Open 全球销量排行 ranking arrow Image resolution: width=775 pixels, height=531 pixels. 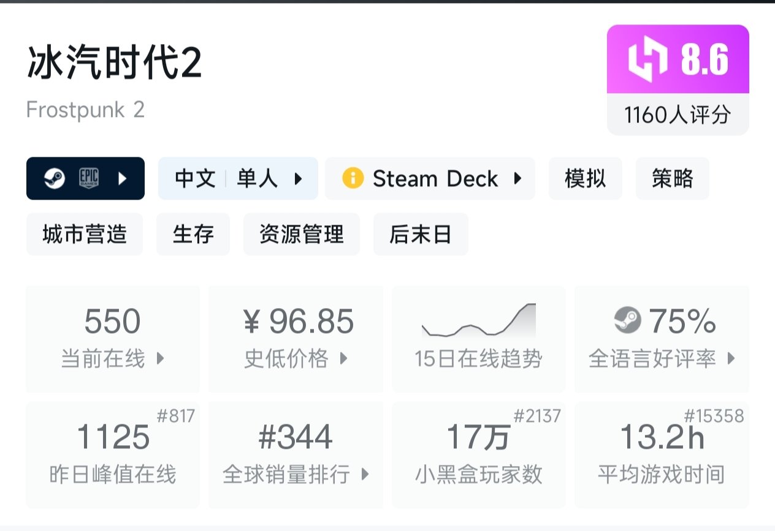click(365, 474)
